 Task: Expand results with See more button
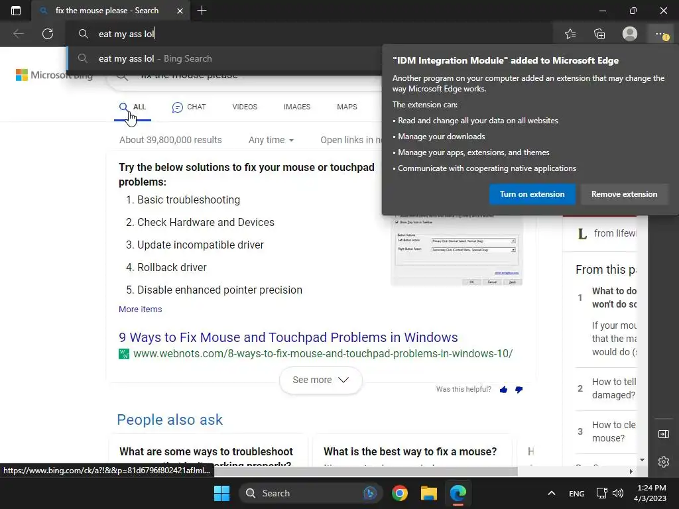tap(320, 380)
